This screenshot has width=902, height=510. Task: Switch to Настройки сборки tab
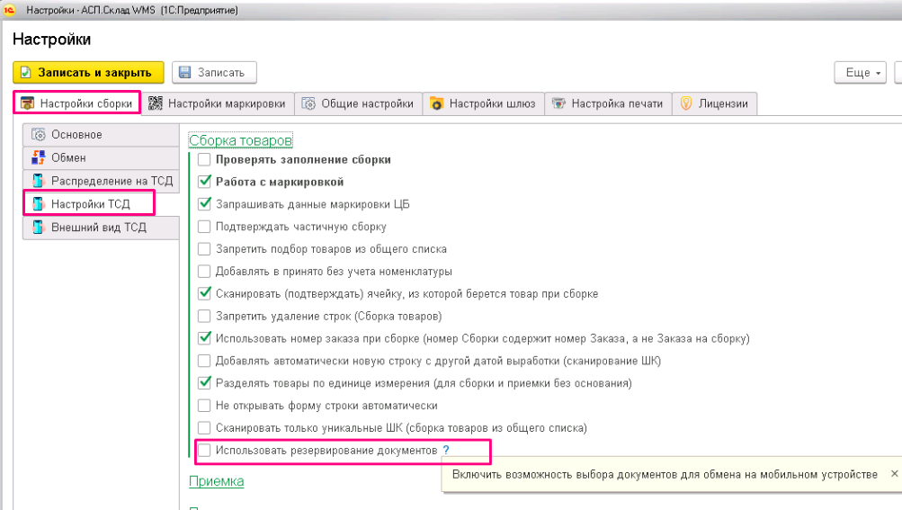click(x=77, y=103)
